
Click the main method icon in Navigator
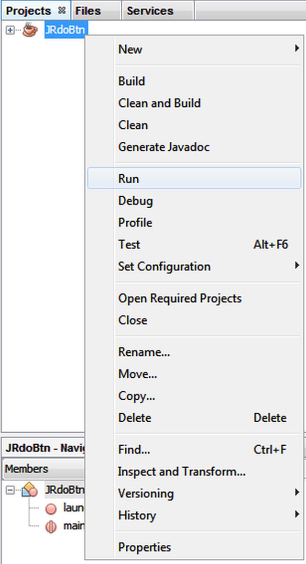click(50, 526)
